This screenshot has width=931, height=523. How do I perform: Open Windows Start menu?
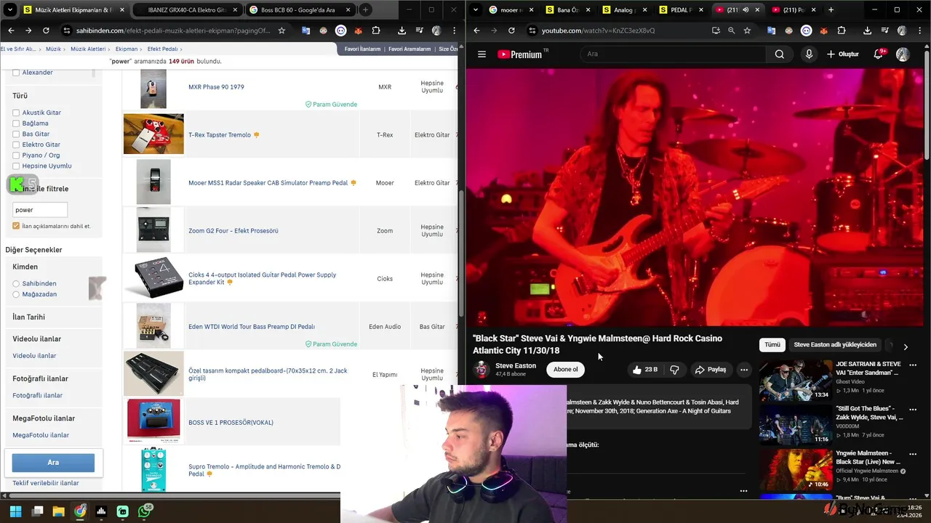(15, 511)
